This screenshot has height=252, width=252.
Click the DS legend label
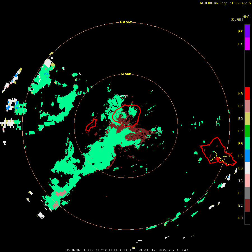pyautogui.click(x=240, y=168)
